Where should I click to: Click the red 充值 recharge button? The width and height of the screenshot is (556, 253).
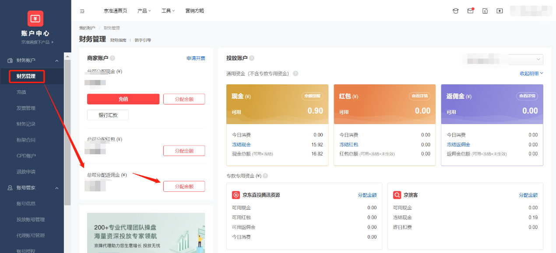point(123,99)
